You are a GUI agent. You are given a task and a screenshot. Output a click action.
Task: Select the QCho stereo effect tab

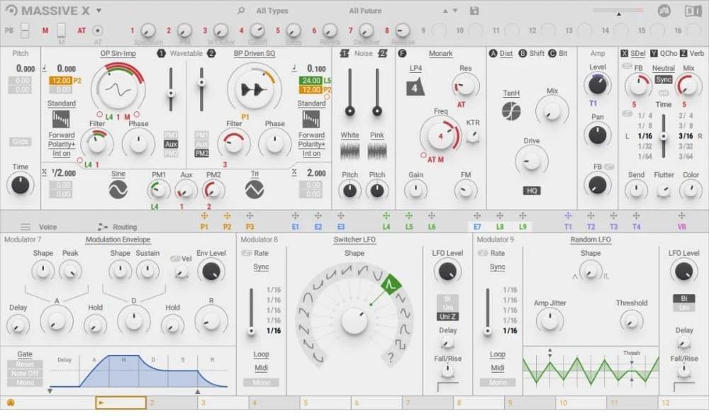point(669,53)
